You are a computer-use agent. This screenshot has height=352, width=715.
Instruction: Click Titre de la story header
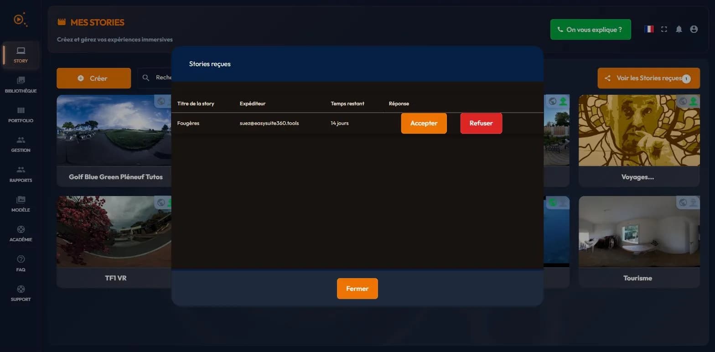click(x=196, y=104)
